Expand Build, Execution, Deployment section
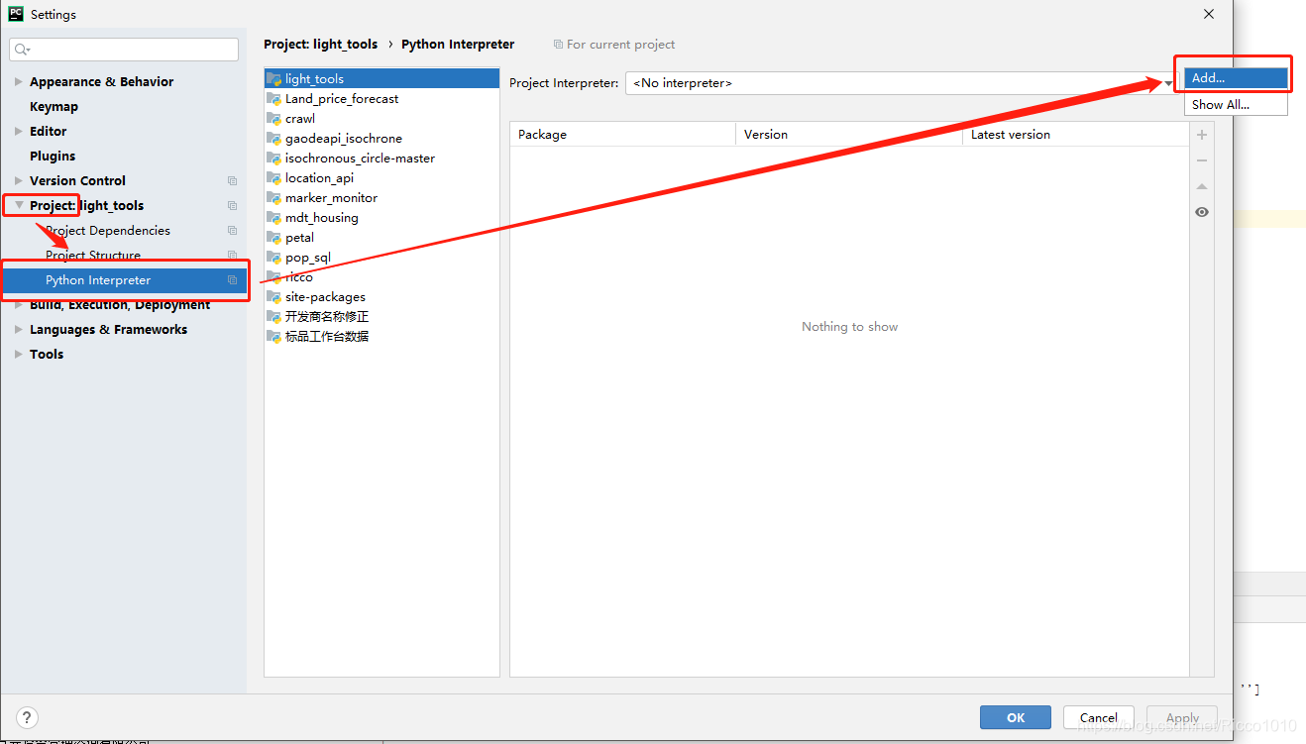 [x=19, y=305]
